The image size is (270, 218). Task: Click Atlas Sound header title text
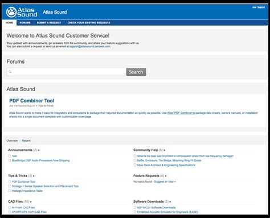tap(55, 12)
